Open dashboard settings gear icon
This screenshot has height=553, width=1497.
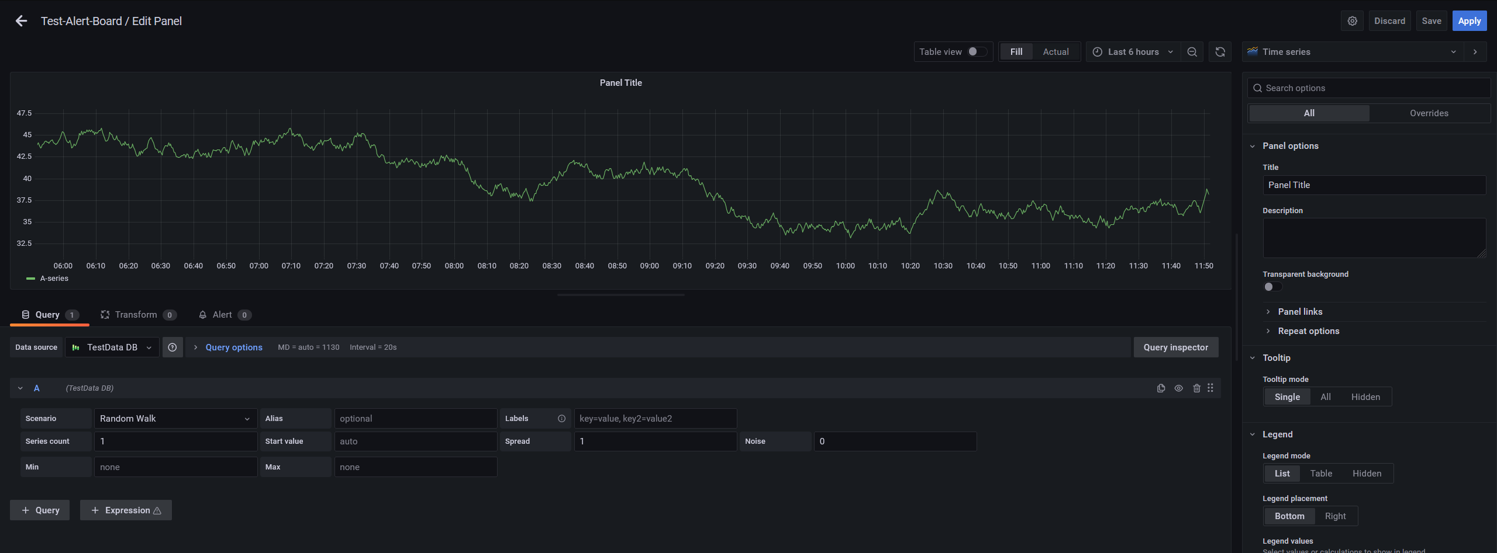pos(1352,21)
